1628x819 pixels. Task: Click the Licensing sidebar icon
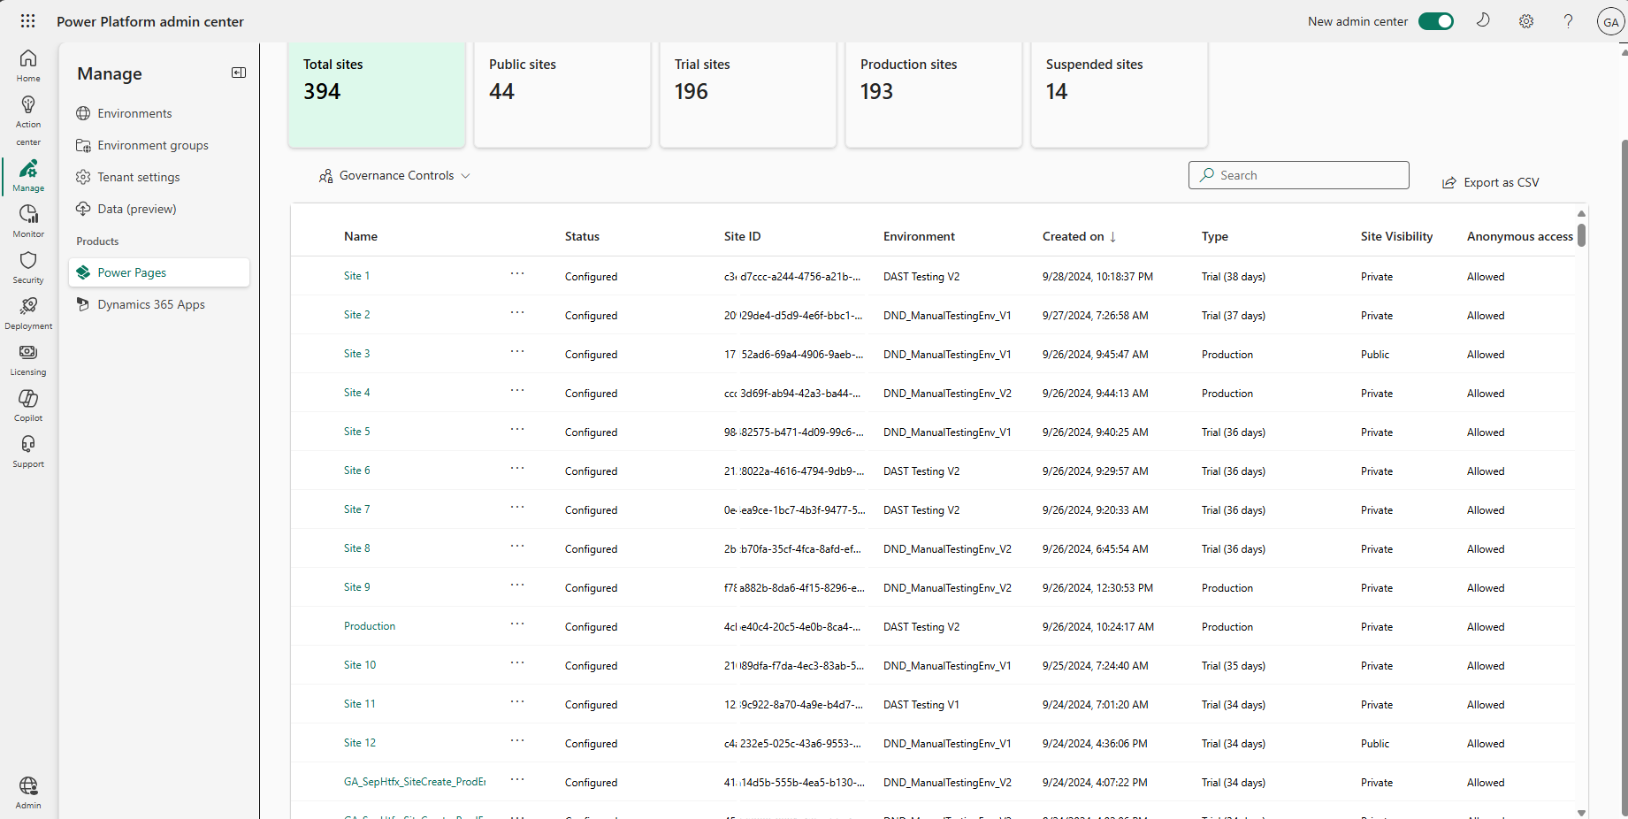click(x=27, y=356)
